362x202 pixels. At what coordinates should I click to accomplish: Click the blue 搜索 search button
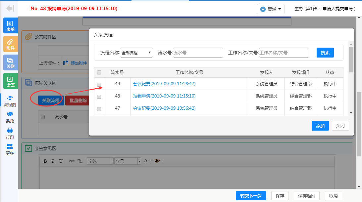(325, 53)
